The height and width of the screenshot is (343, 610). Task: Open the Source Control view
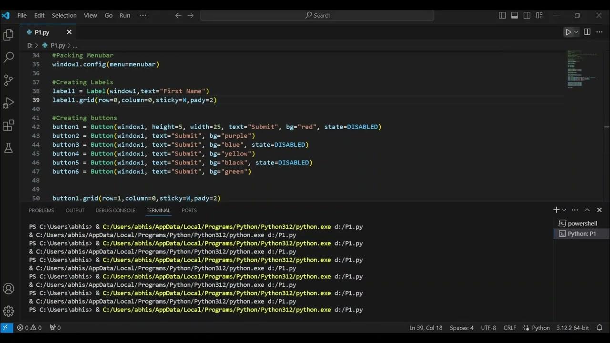(9, 80)
